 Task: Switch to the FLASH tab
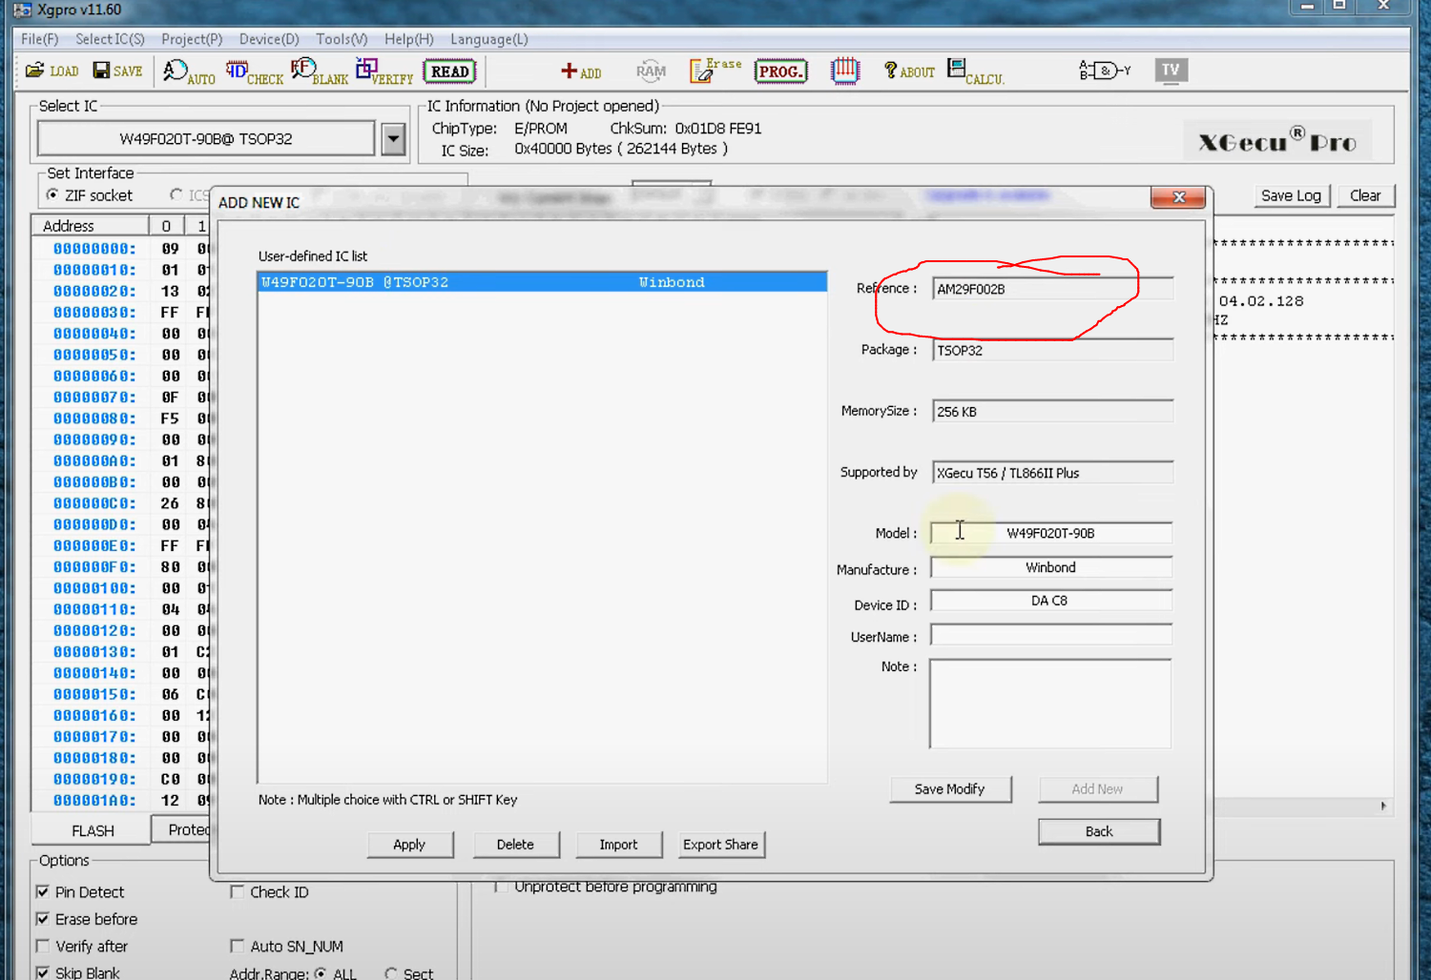pyautogui.click(x=93, y=830)
